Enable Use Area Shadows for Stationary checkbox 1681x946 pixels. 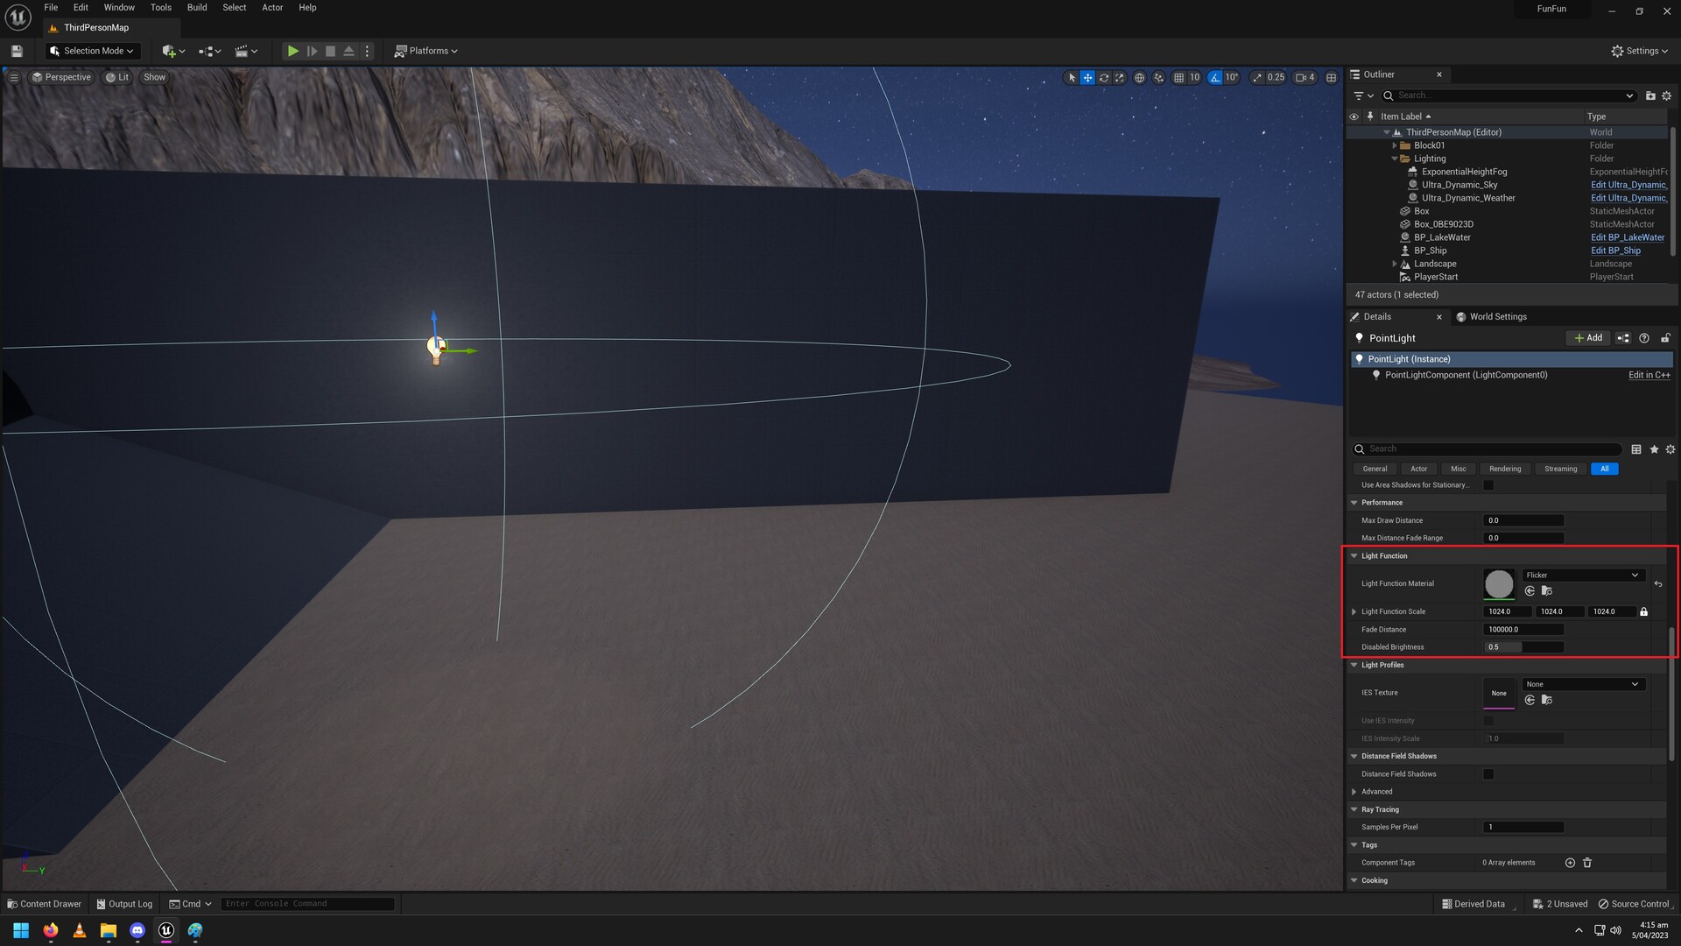pos(1488,484)
